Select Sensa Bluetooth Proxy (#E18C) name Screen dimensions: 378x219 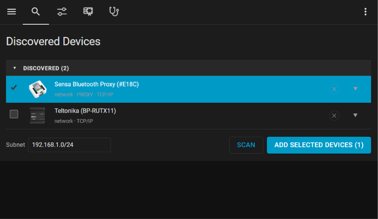[97, 84]
